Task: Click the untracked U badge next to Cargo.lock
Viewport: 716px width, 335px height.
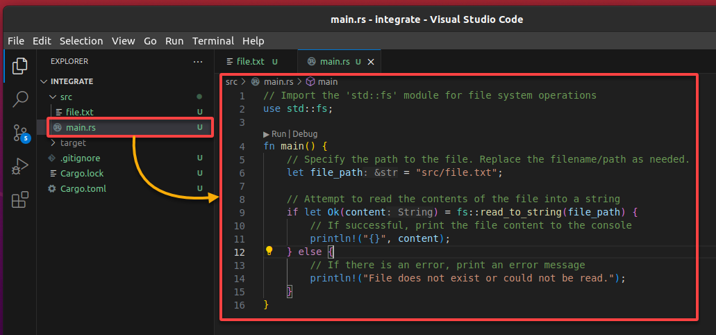Action: (199, 174)
